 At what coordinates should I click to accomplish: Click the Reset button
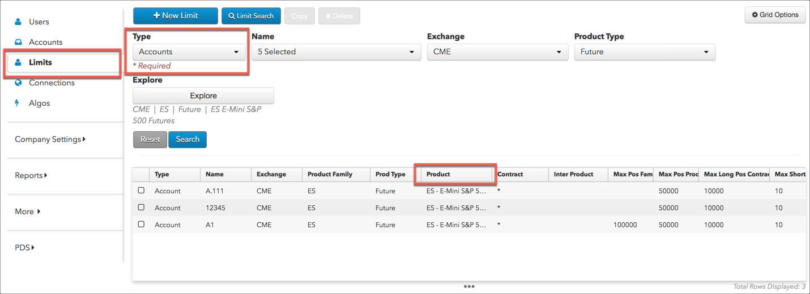[x=150, y=140]
